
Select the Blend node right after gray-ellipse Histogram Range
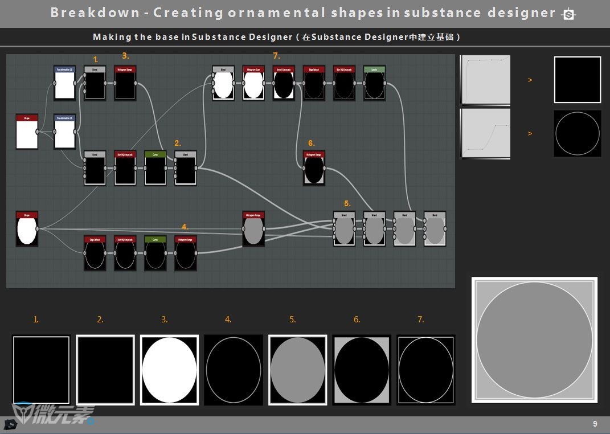click(344, 228)
